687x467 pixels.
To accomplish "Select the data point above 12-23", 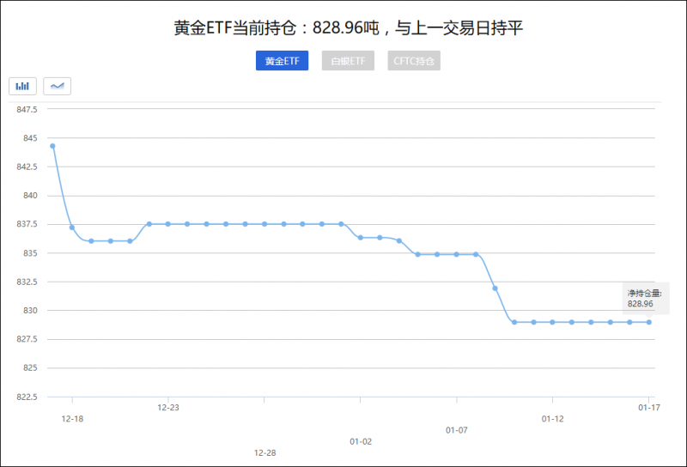I will [167, 224].
